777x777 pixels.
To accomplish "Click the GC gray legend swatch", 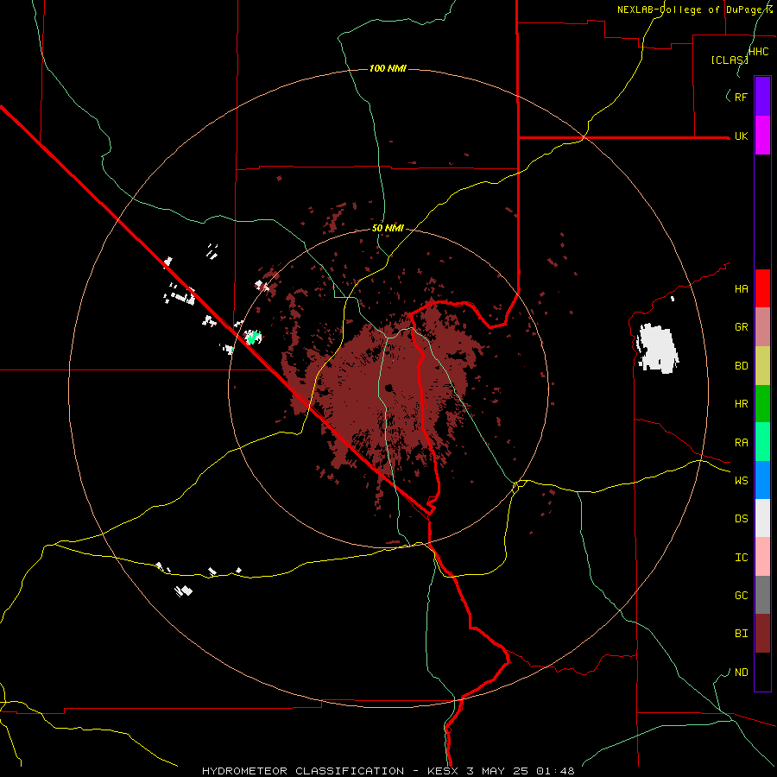I will [x=762, y=595].
